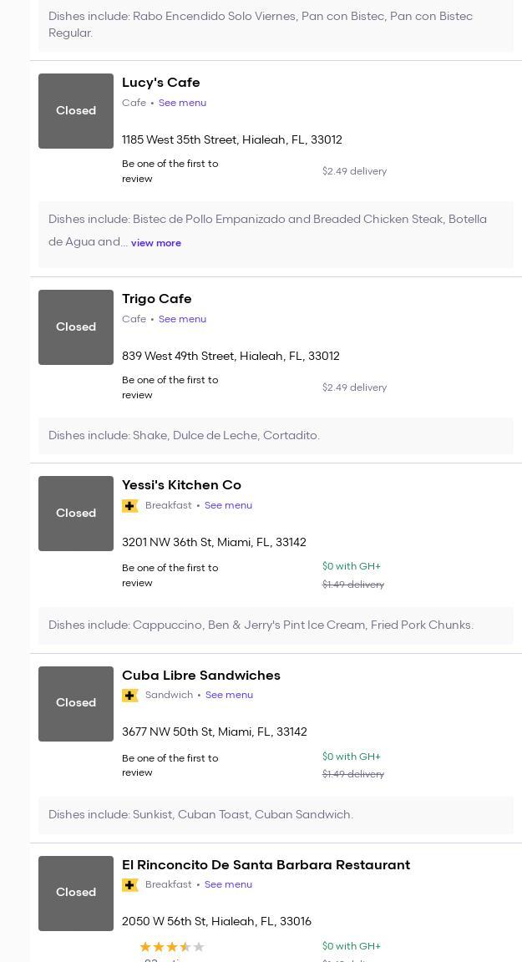The image size is (522, 962).
Task: Open Yessi's Kitchen Co See menu link
Action: (x=228, y=505)
